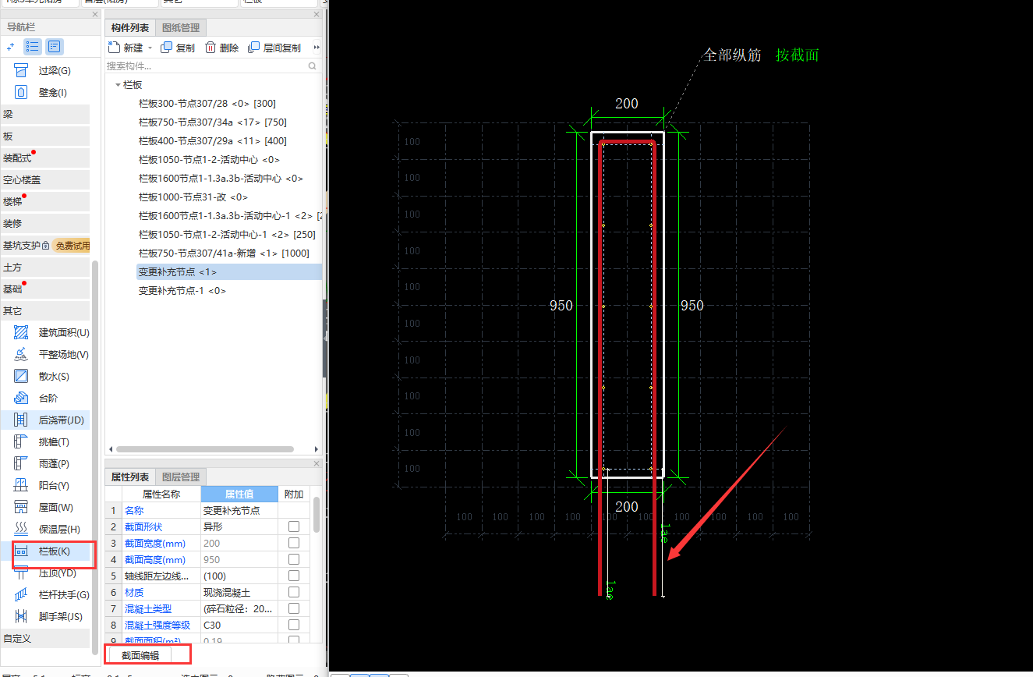Switch to the 构件列表 tab
Screen dimensions: 1033x677
[x=129, y=28]
